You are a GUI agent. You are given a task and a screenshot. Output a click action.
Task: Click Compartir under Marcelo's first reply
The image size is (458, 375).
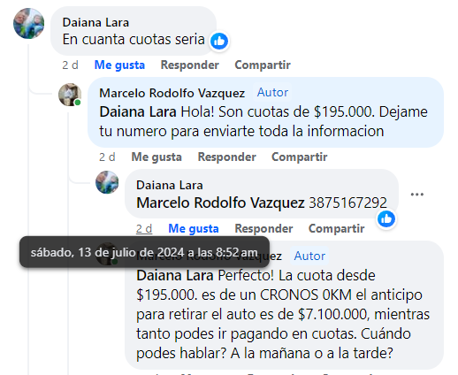(300, 157)
